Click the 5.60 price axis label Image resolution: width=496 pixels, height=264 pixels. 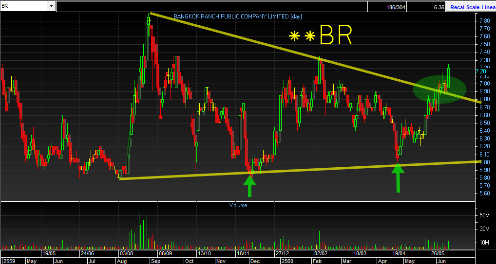[485, 194]
